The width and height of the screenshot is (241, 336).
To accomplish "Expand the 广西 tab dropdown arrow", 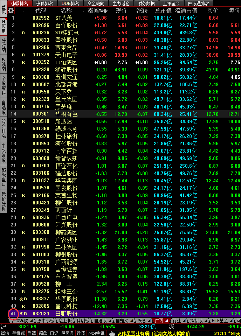I will pyautogui.click(x=167, y=321).
